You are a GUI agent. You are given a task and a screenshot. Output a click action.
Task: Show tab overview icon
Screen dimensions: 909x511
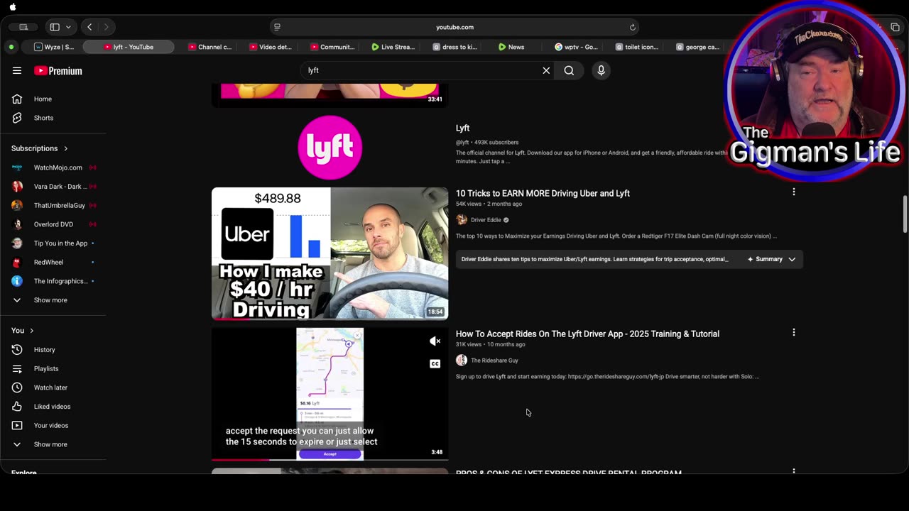point(895,27)
